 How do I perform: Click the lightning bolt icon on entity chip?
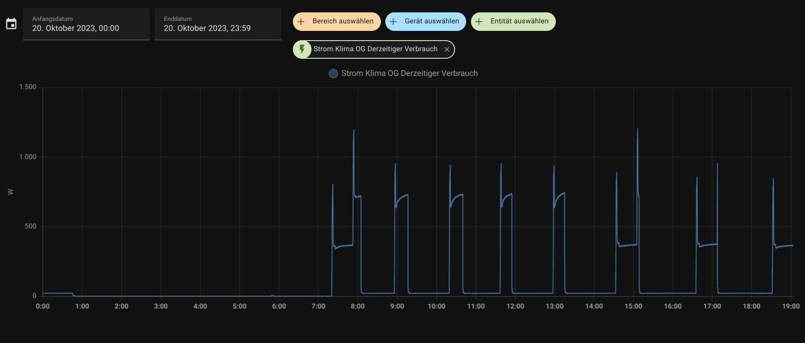[302, 49]
